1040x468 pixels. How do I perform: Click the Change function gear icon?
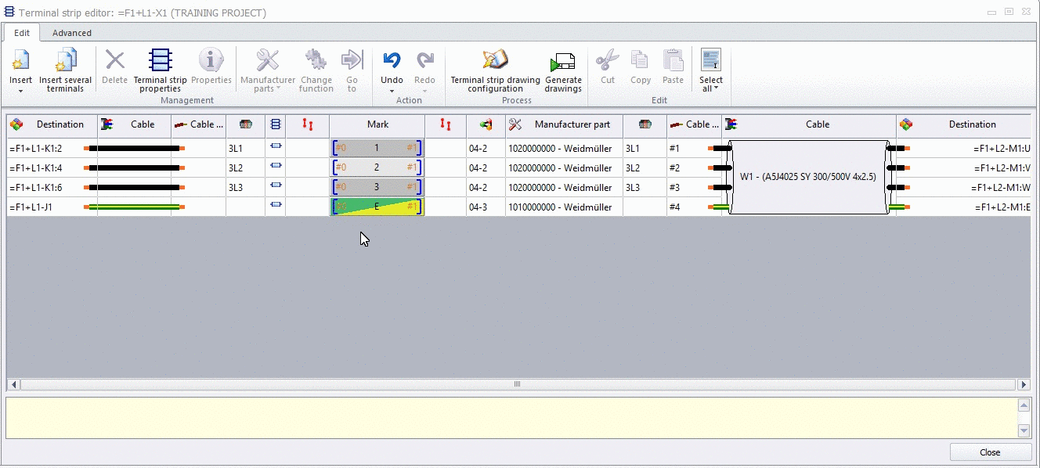coord(316,60)
